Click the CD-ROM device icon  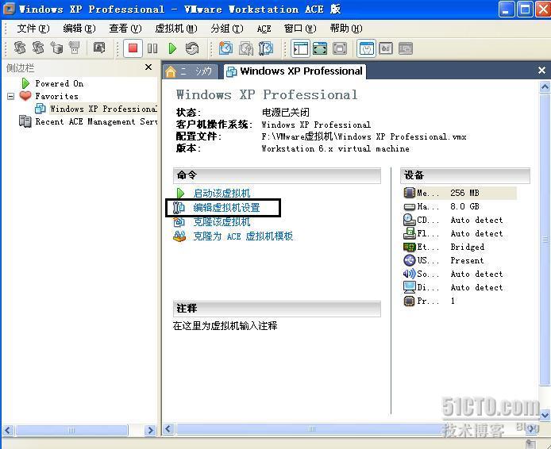410,220
